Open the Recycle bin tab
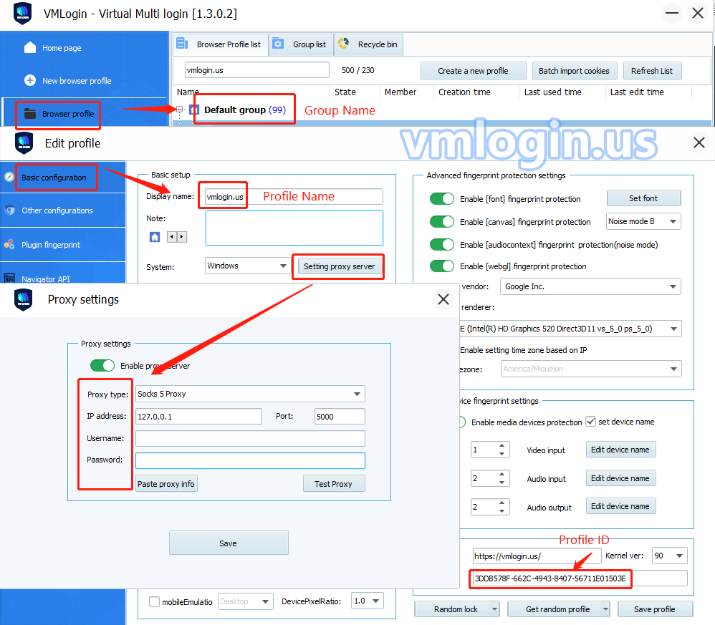Screen dimensions: 715x625 tap(368, 44)
